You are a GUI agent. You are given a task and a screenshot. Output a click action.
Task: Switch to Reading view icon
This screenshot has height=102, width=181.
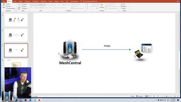(x=154, y=96)
